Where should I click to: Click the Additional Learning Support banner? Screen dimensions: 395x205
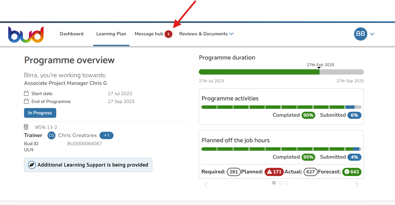[88, 165]
